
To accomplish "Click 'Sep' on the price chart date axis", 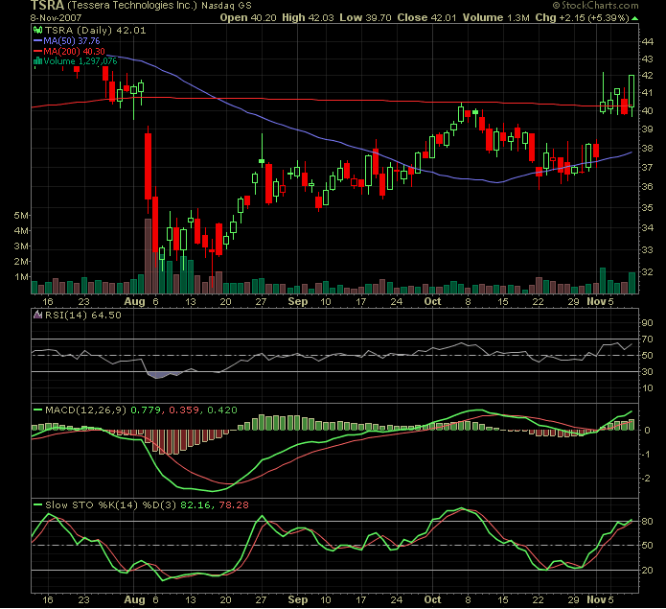I will tap(298, 302).
